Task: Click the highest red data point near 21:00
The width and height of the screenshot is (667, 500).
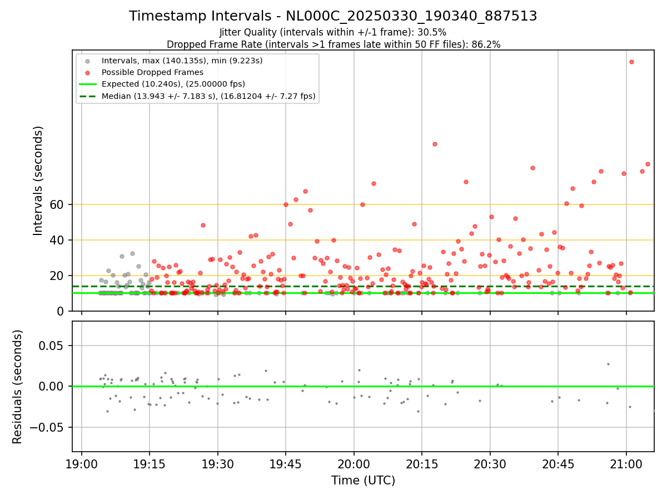Action: coord(631,62)
